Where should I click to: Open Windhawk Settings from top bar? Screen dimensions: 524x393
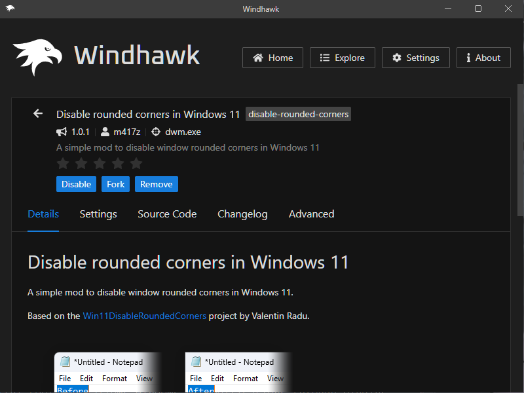pyautogui.click(x=415, y=58)
